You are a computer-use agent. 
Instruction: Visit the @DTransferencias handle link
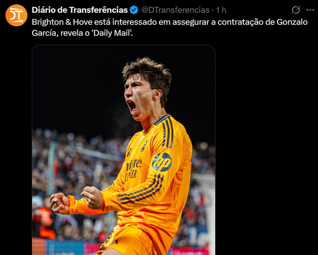pyautogui.click(x=175, y=10)
